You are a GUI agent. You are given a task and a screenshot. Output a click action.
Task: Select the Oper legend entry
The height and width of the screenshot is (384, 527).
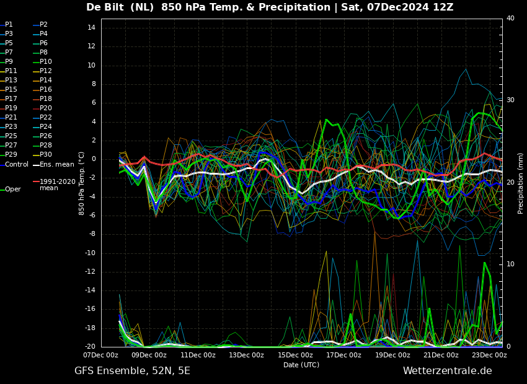coord(12,190)
